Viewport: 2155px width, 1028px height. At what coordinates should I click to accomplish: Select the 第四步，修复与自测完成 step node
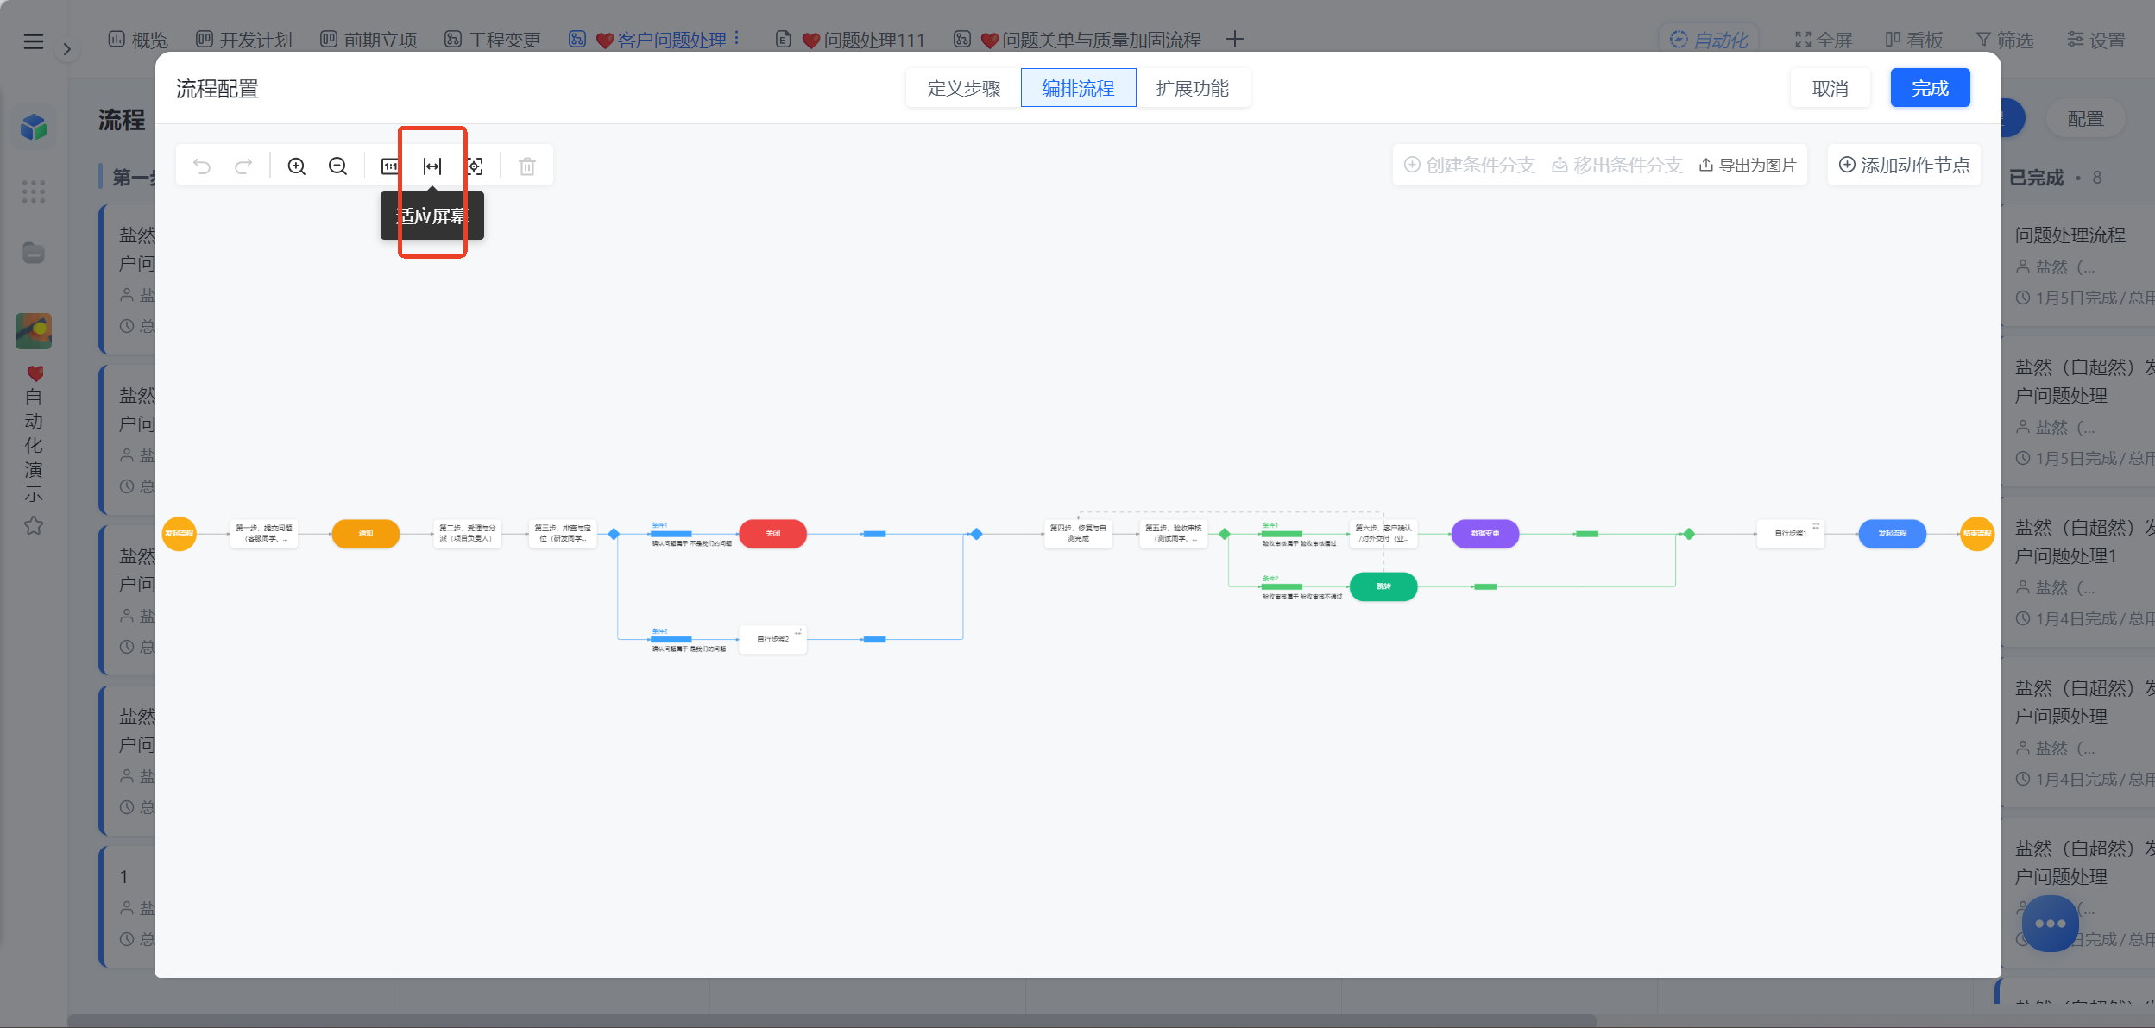(x=1078, y=534)
